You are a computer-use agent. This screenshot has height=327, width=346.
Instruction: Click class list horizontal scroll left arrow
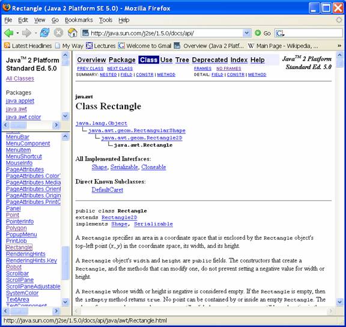[6, 311]
